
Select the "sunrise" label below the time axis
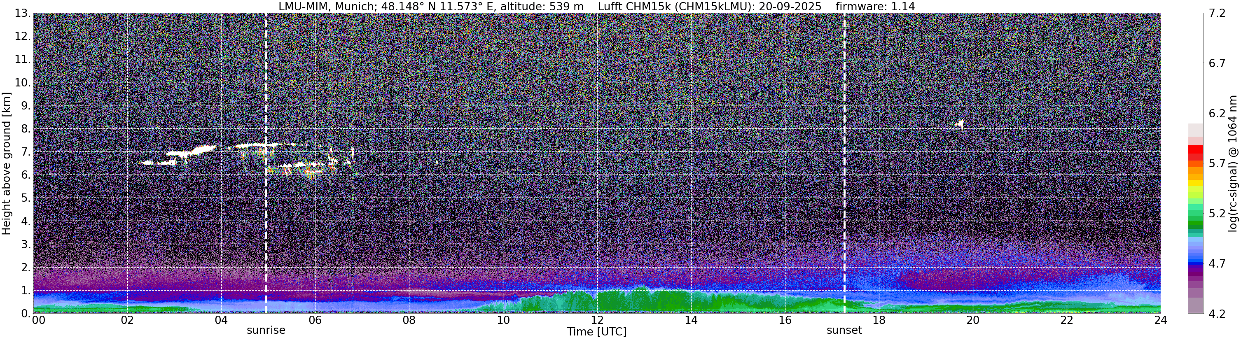tap(266, 331)
